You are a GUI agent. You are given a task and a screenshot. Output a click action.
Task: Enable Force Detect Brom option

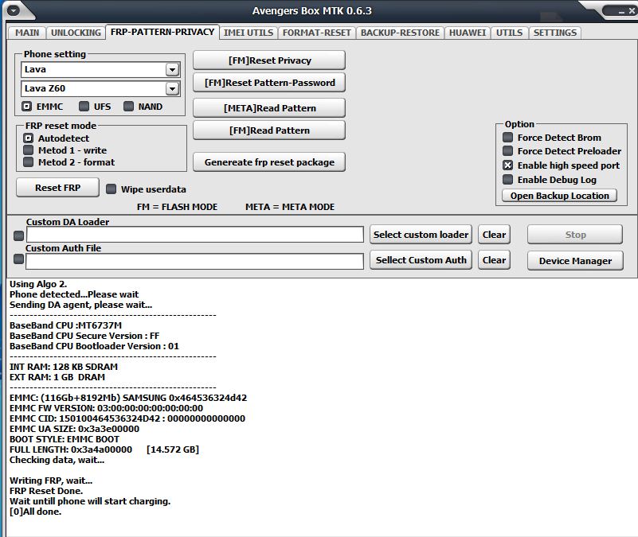tap(508, 138)
